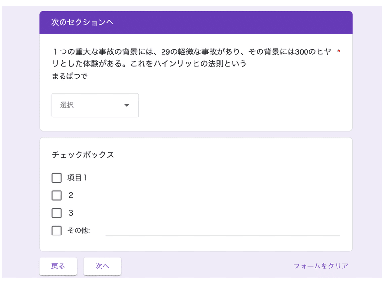388x285 pixels.
Task: Go back using the 戻る button
Action: tap(58, 266)
